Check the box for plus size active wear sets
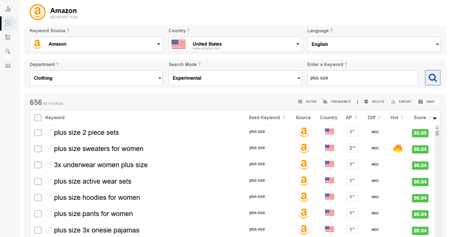This screenshot has height=237, width=450. pyautogui.click(x=38, y=181)
